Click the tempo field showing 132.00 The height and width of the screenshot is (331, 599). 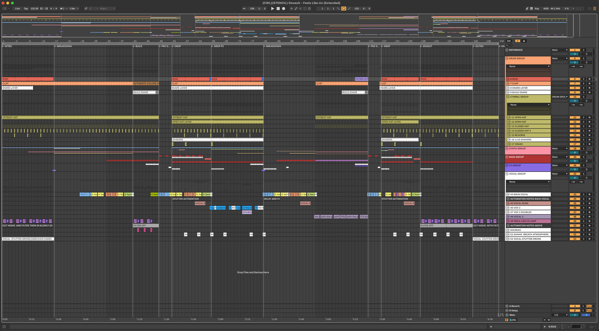click(x=34, y=9)
